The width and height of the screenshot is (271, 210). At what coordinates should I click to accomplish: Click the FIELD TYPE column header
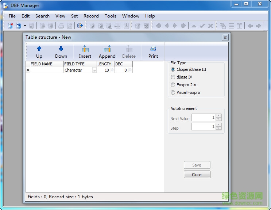(80, 64)
